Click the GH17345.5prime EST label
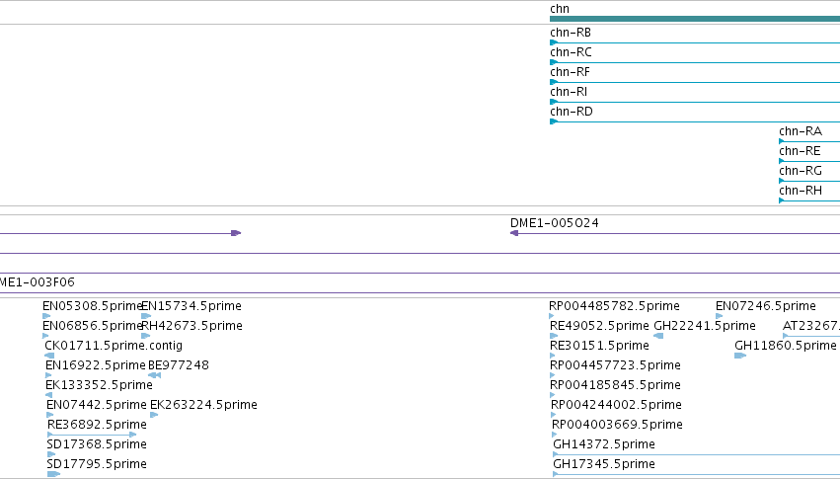This screenshot has width=840, height=479. click(604, 463)
